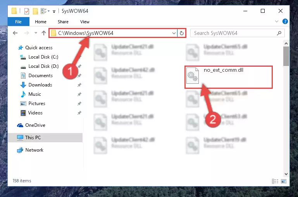Viewport: 298px width, 197px height.
Task: Click the Search SysWOW64 field
Action: tap(238, 33)
